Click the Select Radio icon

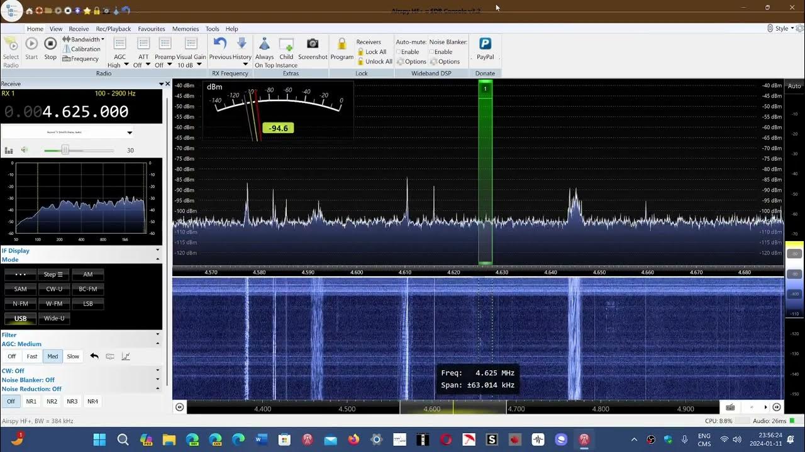click(x=11, y=45)
